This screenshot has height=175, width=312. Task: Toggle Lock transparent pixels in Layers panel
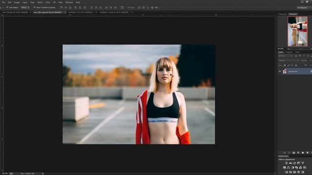[285, 65]
